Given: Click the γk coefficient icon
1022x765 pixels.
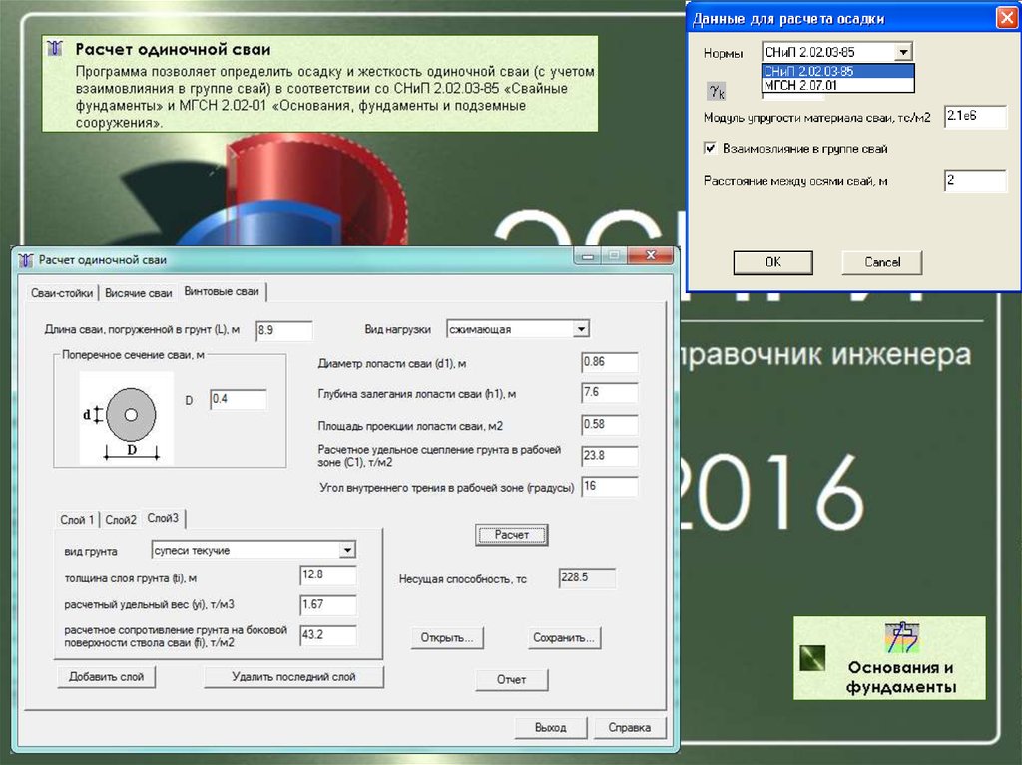Looking at the screenshot, I should point(717,91).
